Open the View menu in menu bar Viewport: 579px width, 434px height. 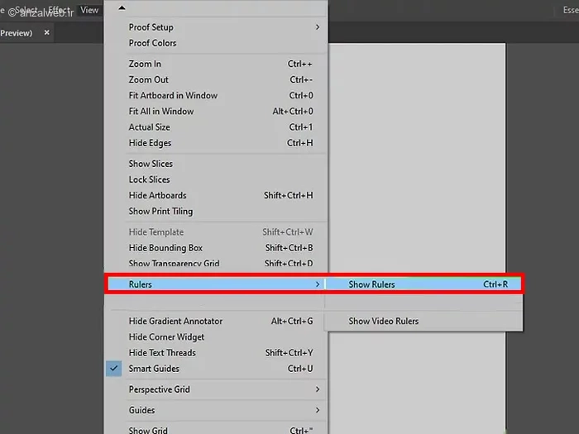pyautogui.click(x=89, y=10)
